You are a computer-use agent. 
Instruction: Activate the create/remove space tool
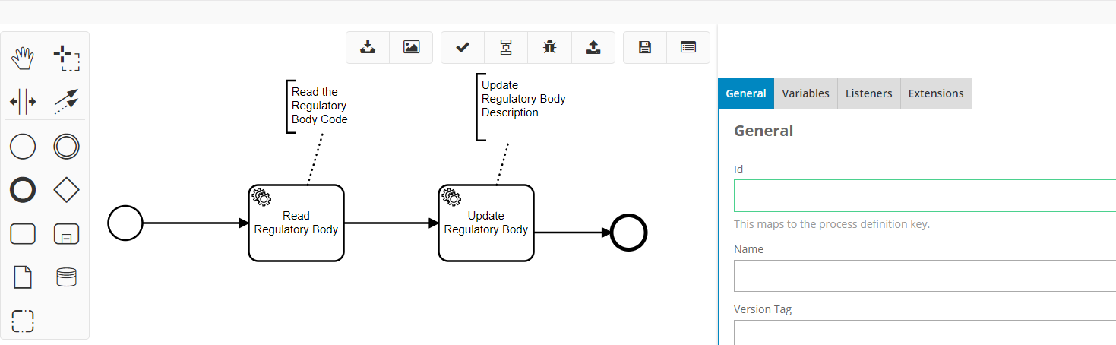coord(23,101)
